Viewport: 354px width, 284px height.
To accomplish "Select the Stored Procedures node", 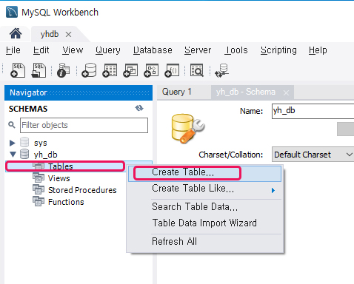I will tap(82, 190).
